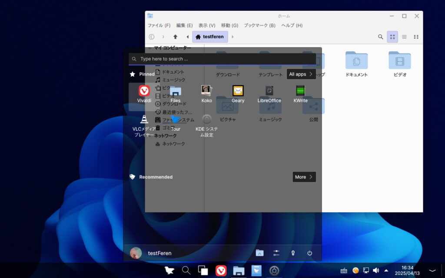445x278 pixels.
Task: Open KDE system settings from pinned apps
Action: coord(206,126)
